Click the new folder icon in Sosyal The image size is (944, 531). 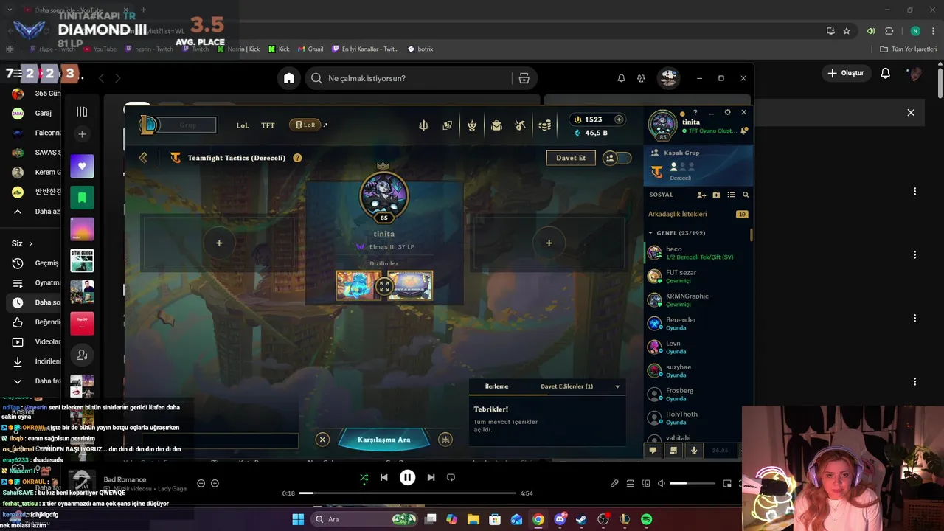[x=716, y=195]
